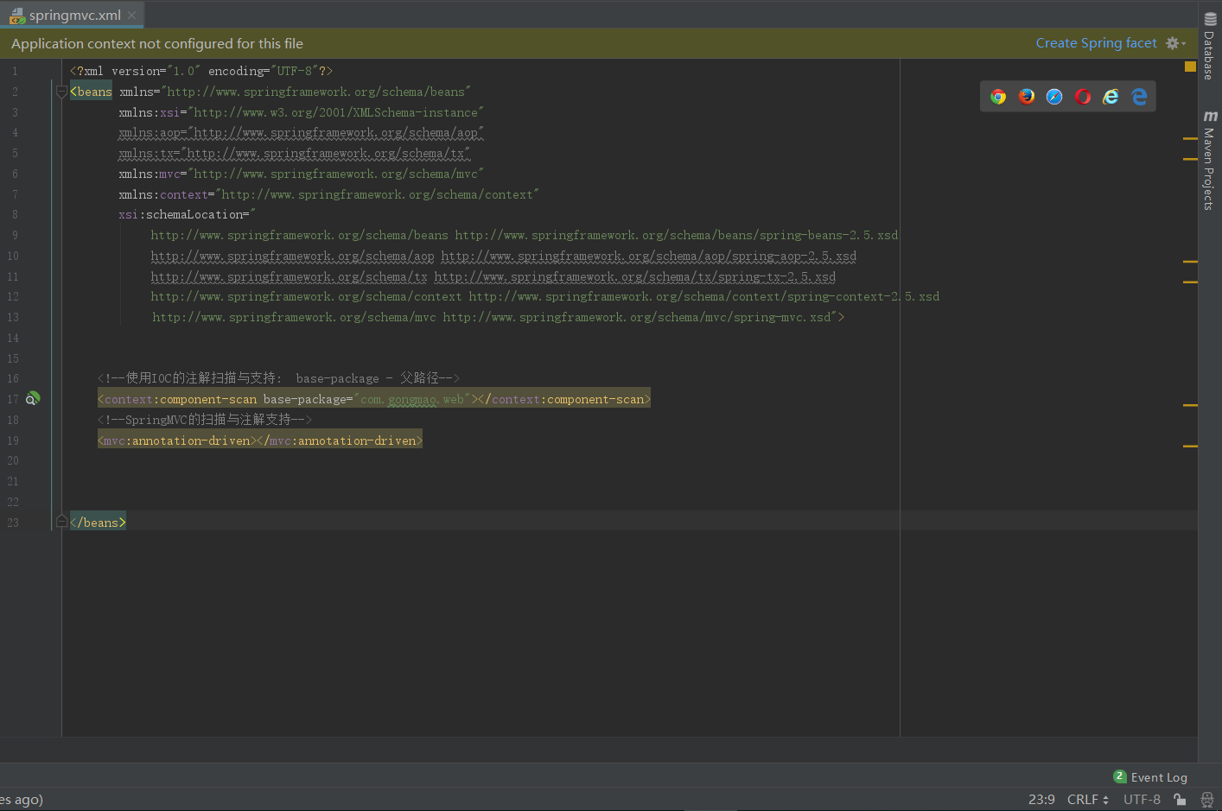Open file in Safari browser

click(x=1054, y=97)
